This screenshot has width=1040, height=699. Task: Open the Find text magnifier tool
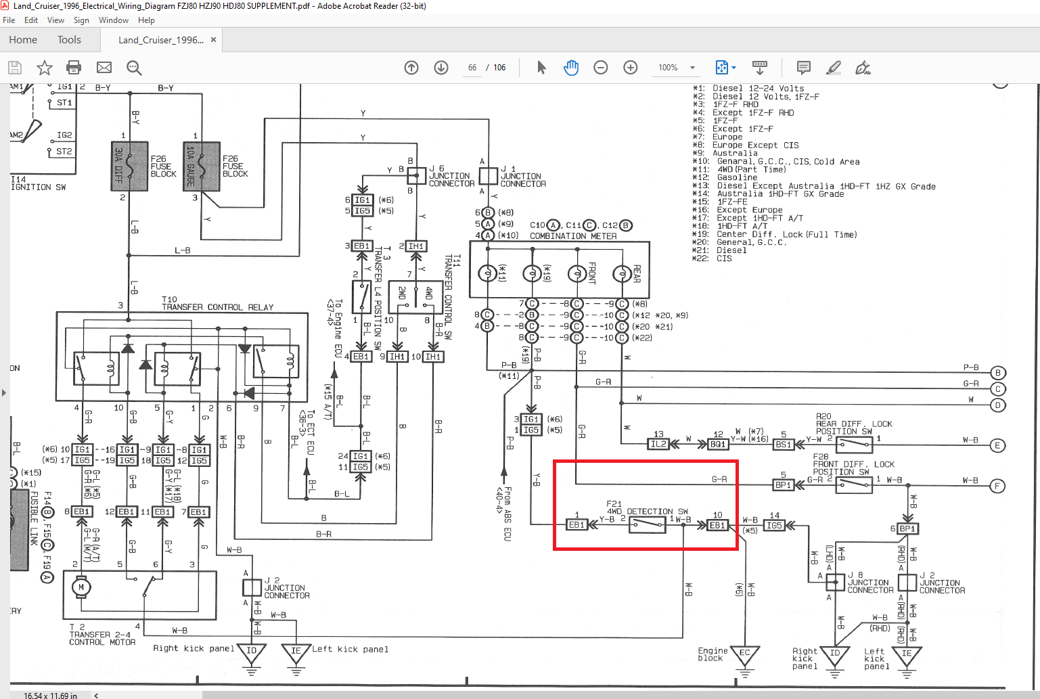click(x=134, y=68)
